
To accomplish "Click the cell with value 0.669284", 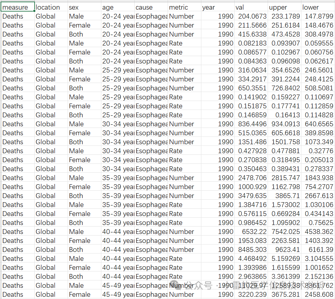I will [x=284, y=213].
